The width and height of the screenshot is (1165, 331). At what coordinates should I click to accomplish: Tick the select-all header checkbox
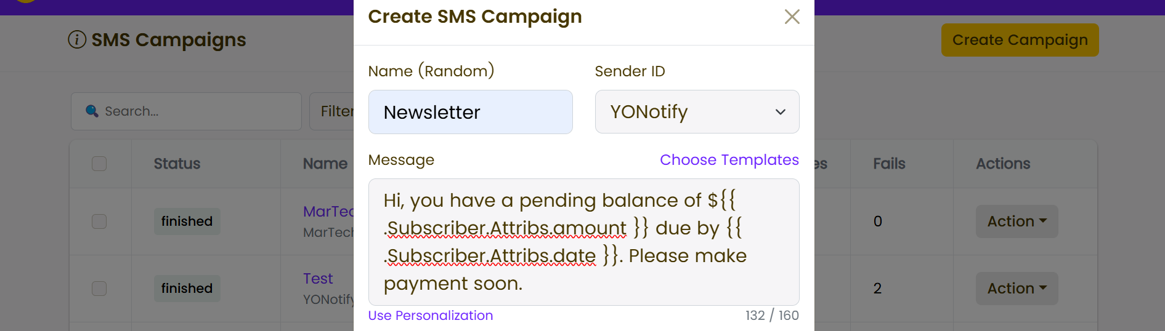coord(99,164)
